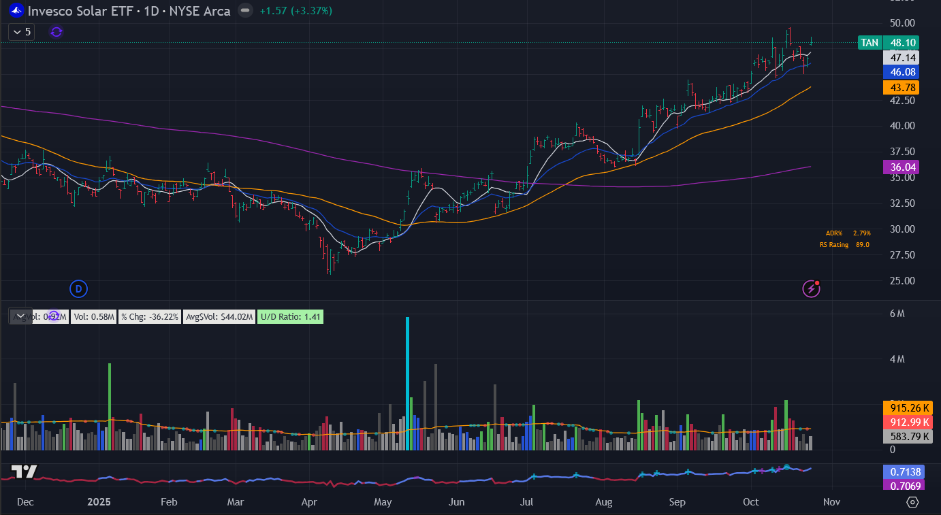Click the blue D dividend marker
Viewport: 941px width, 515px height.
[x=78, y=289]
